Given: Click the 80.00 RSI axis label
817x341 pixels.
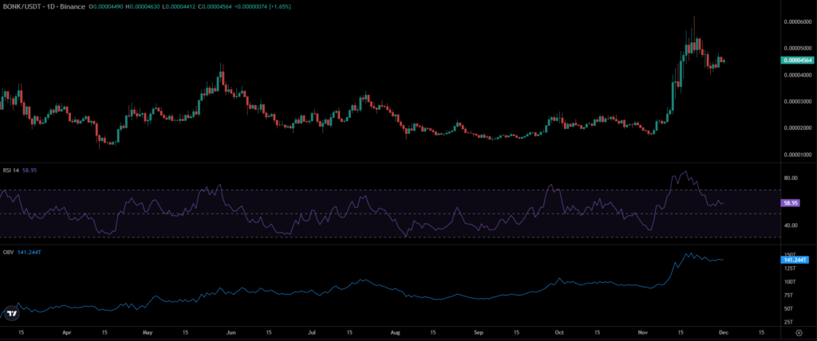Looking at the screenshot, I should tap(791, 178).
